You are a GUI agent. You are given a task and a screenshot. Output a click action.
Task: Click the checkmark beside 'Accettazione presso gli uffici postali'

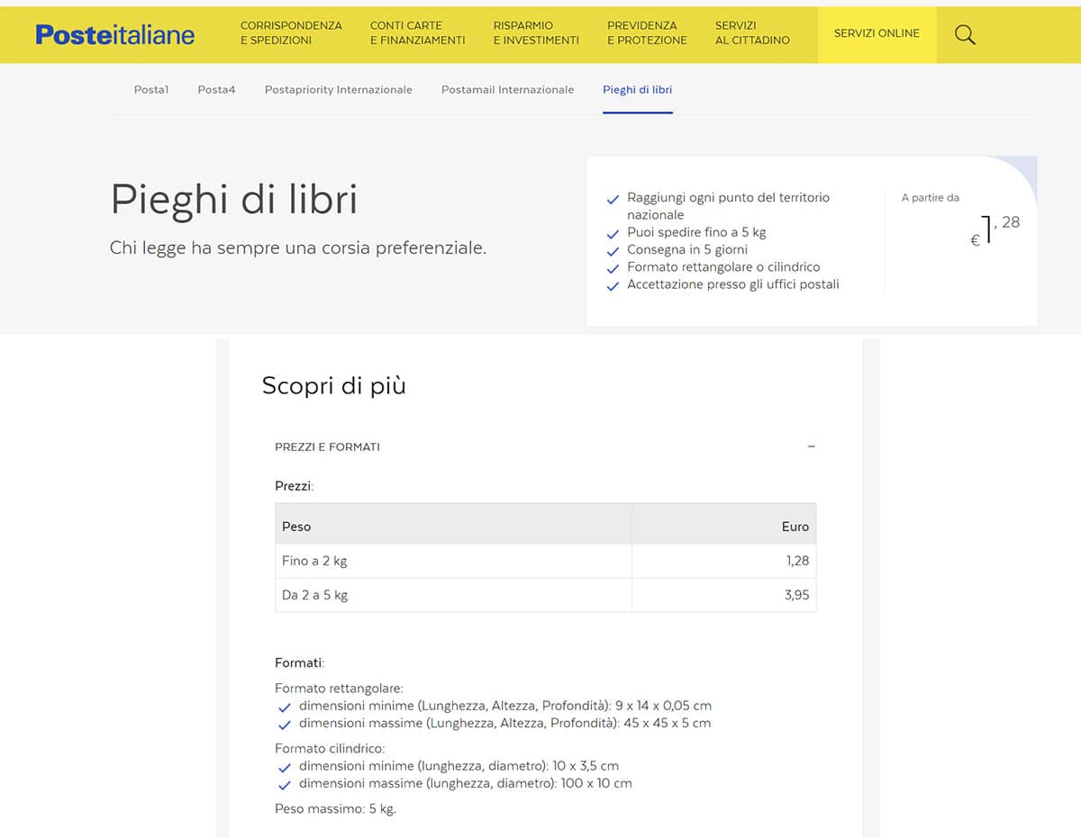(613, 284)
